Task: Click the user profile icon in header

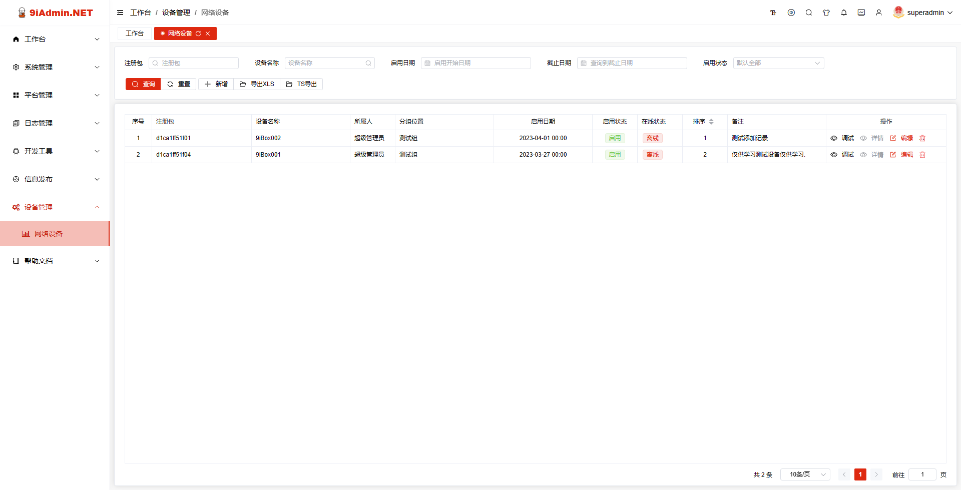Action: click(879, 13)
